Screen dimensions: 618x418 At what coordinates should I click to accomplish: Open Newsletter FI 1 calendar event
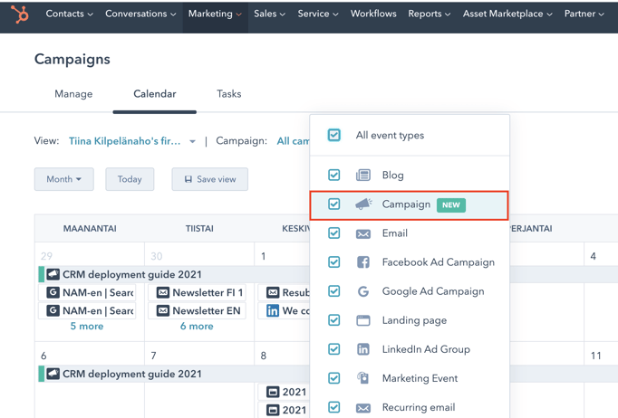(x=197, y=292)
